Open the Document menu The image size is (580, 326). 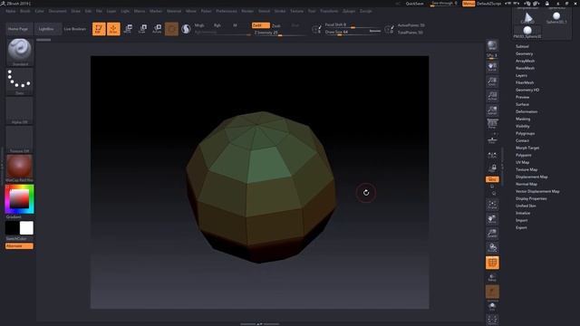tap(58, 11)
